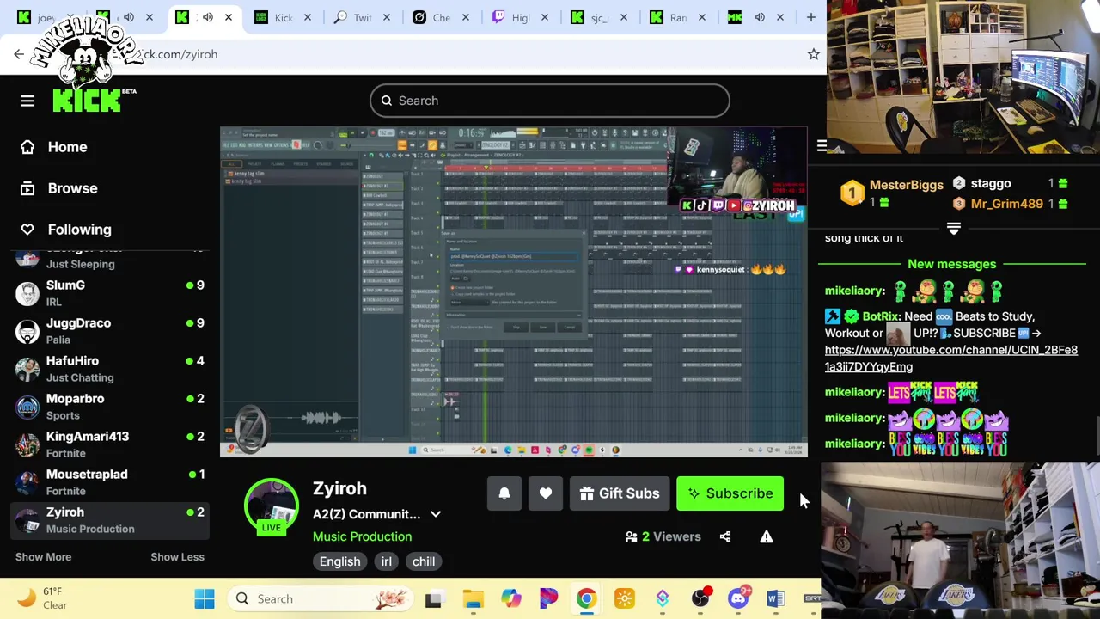Open the YouTube channel link in chat

tap(950, 359)
